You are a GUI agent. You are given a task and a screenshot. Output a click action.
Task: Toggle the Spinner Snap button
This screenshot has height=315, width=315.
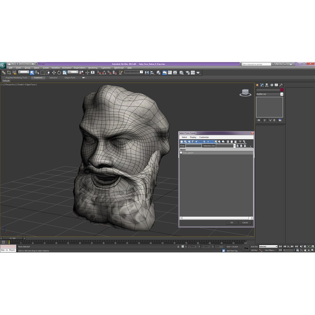[115, 73]
